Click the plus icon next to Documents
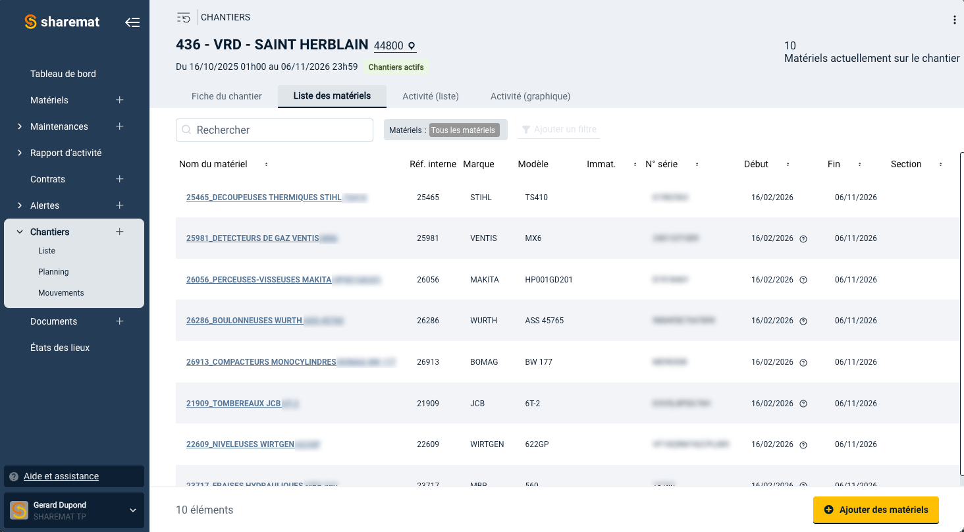 tap(120, 321)
